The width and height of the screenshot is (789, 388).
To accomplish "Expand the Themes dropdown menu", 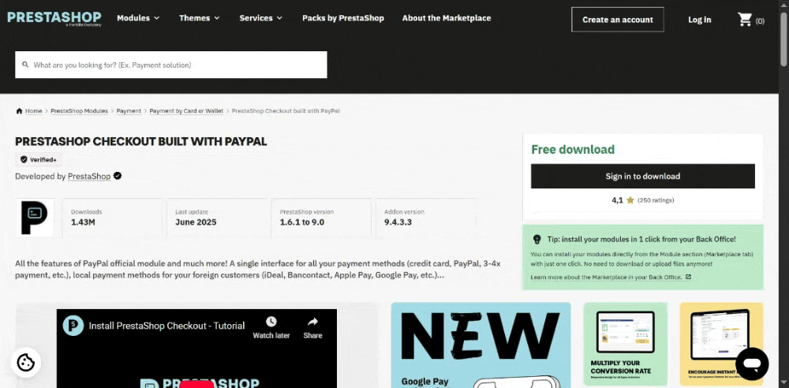I will (x=200, y=18).
